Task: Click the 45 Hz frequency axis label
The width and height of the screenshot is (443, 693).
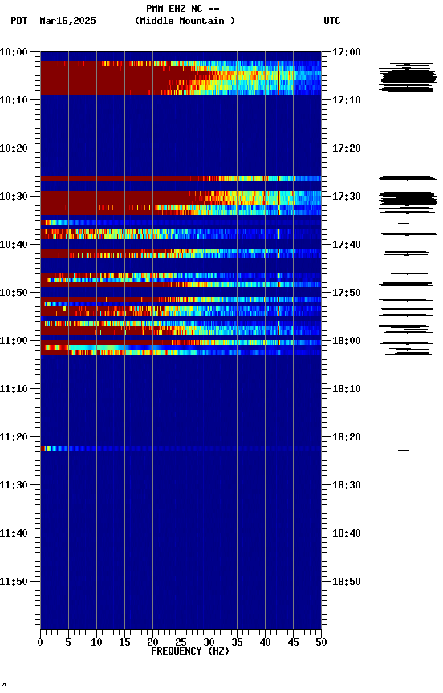Action: click(x=293, y=642)
